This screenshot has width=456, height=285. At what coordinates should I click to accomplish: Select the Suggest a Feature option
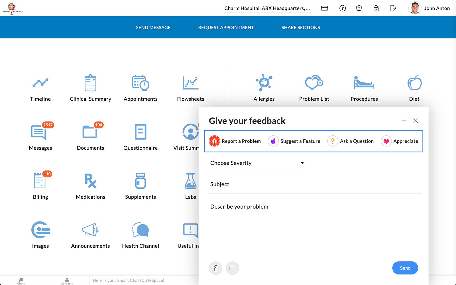click(x=294, y=141)
